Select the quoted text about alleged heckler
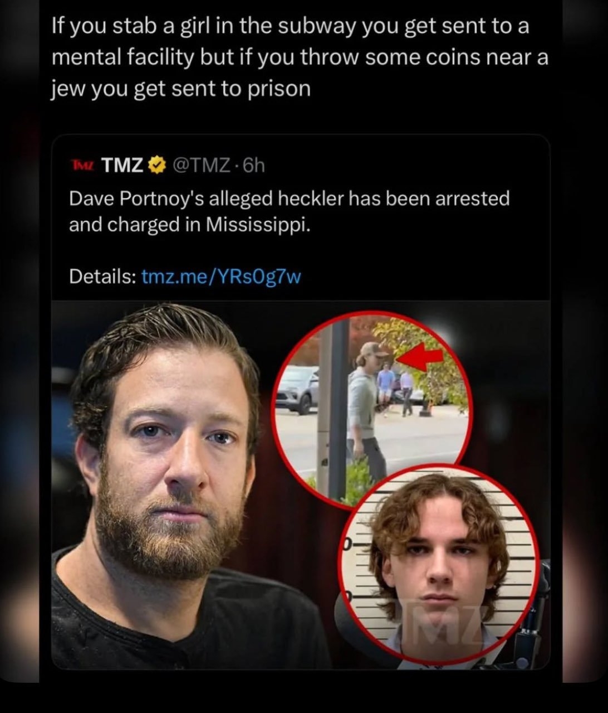 pyautogui.click(x=289, y=211)
